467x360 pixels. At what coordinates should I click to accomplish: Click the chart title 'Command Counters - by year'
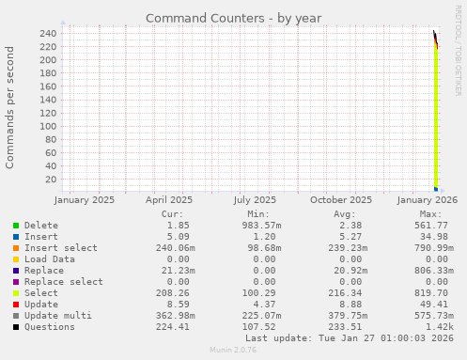click(233, 19)
